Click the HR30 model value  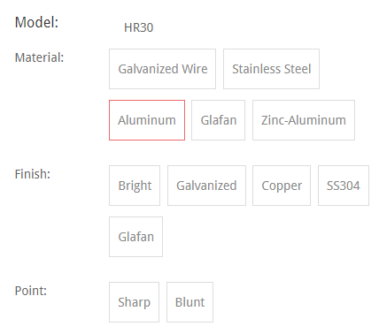(138, 27)
